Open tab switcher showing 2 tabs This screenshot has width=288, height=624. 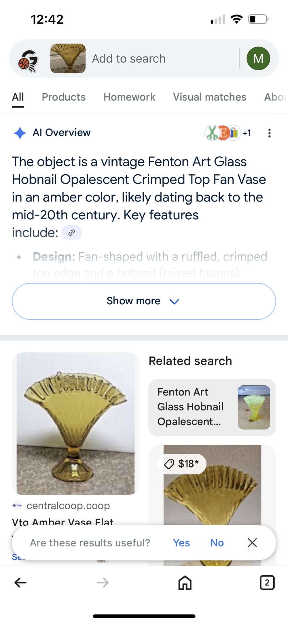(267, 582)
